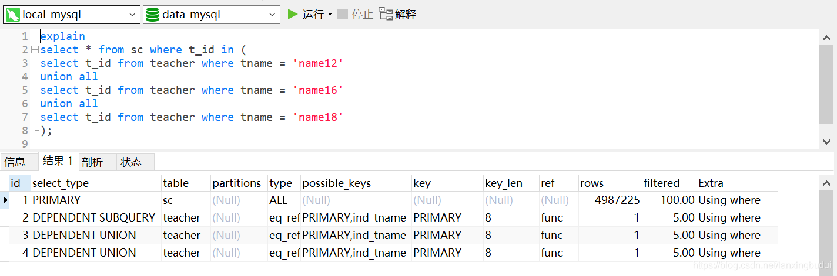The image size is (837, 276).
Task: Click the filtered column header
Action: pyautogui.click(x=669, y=183)
